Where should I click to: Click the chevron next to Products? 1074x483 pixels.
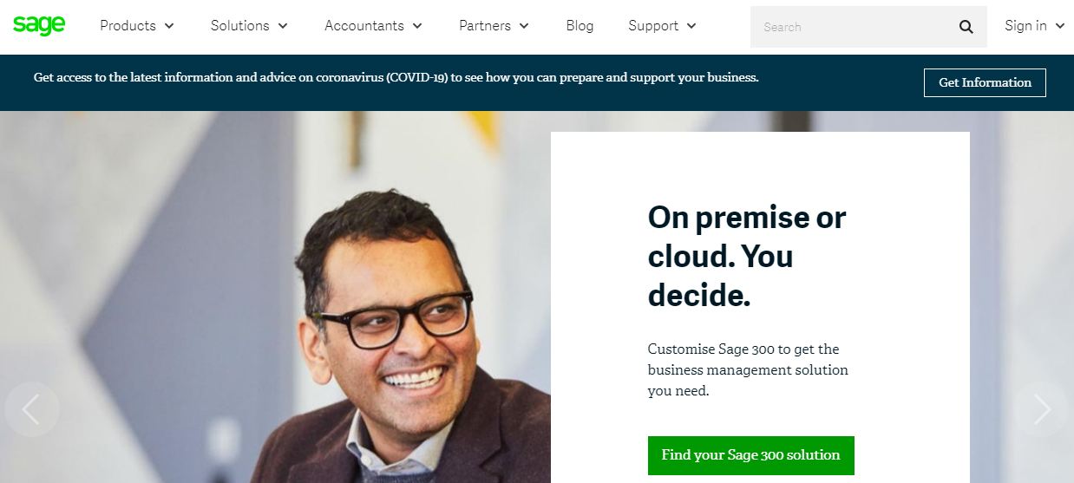click(x=169, y=26)
